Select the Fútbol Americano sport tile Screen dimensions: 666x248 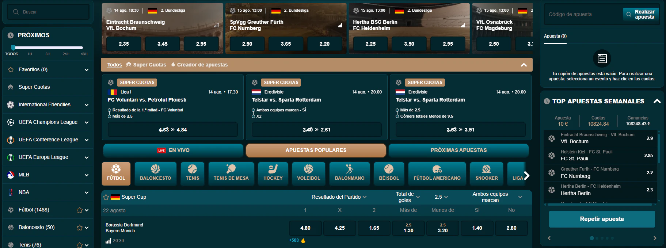[437, 173]
